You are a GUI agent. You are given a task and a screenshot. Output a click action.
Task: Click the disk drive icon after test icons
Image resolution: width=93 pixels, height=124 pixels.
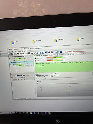29,53
